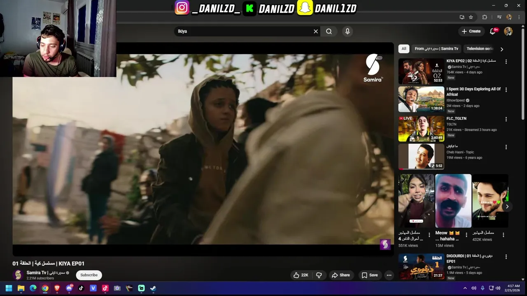
Task: Open options menu for Cheb Hasni video
Action: click(x=506, y=147)
